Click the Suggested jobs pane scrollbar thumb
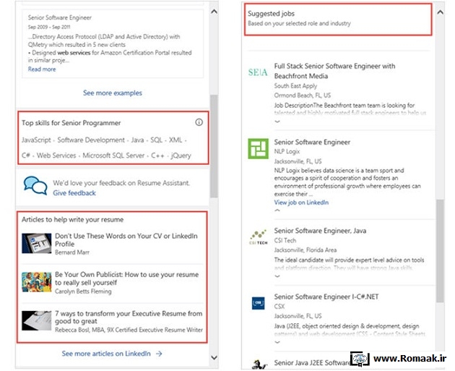The height and width of the screenshot is (371, 455). 441,251
